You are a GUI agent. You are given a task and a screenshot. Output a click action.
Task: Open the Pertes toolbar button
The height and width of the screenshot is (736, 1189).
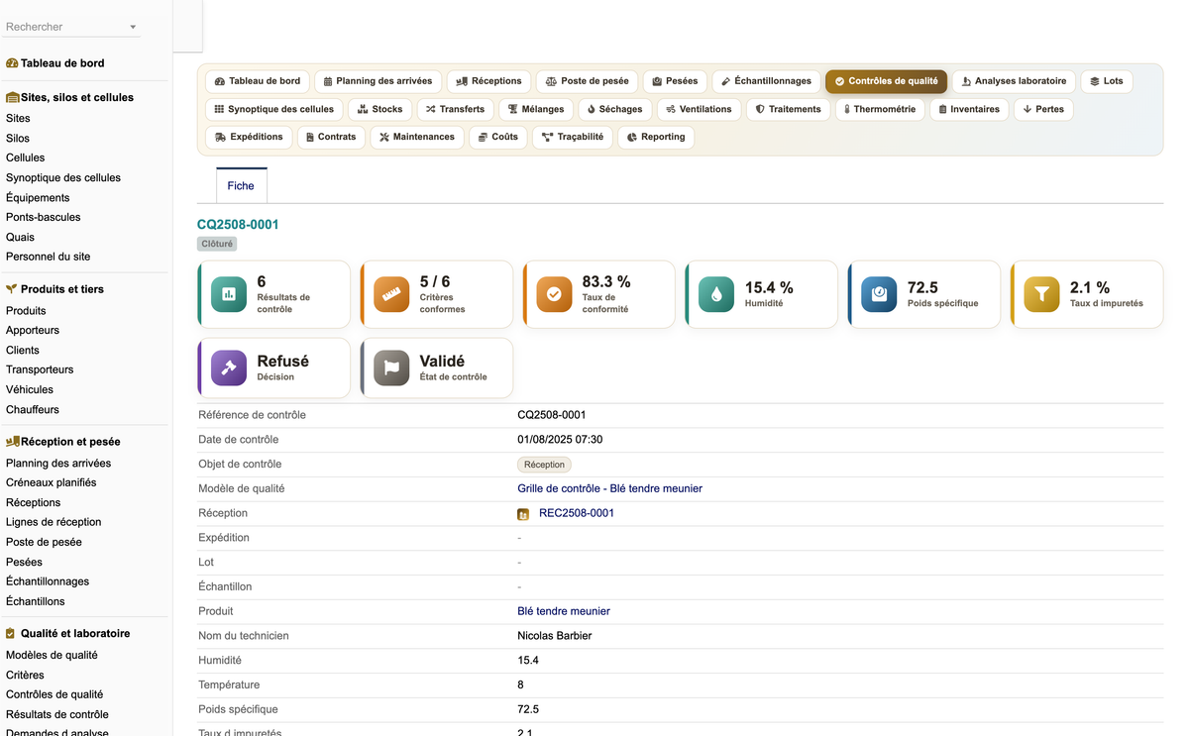(1043, 109)
